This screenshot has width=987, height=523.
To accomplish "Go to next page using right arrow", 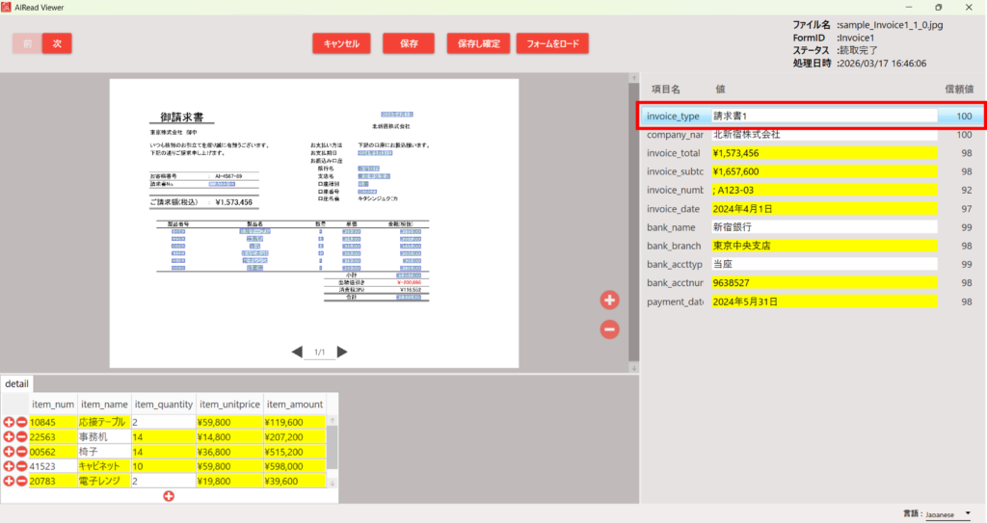I will (x=342, y=353).
